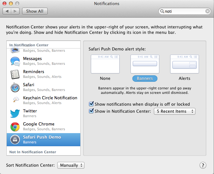Toggle show notifications when display is locked
Image resolution: width=214 pixels, height=174 pixels.
click(91, 104)
